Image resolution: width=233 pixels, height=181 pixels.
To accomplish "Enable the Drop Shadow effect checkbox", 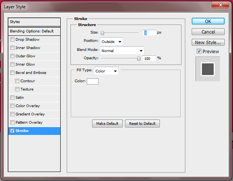I will [x=13, y=40].
